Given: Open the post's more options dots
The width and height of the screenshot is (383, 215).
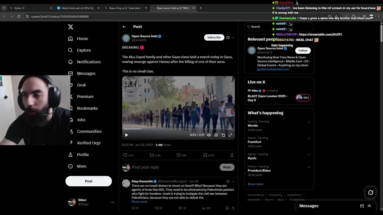Looking at the screenshot, I should coord(233,37).
